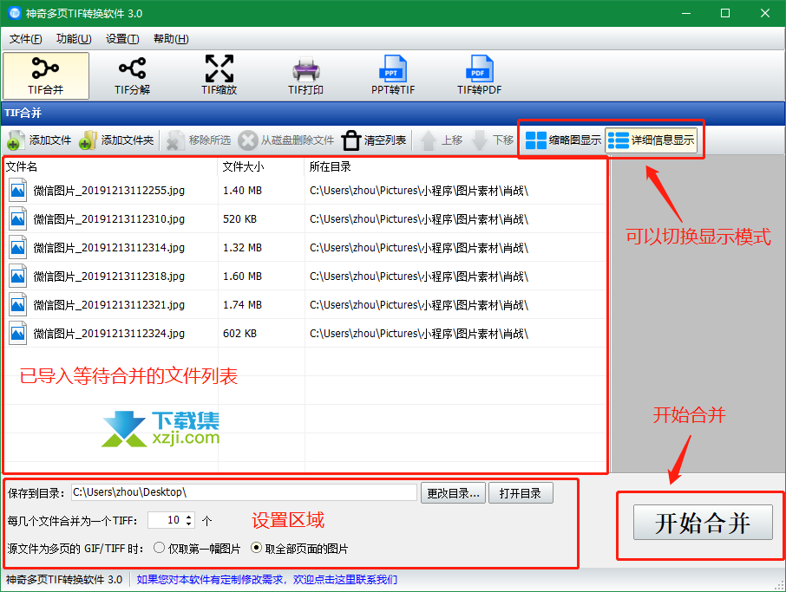Click image icon of file ending 112314.jpg
This screenshot has width=786, height=592.
click(17, 247)
